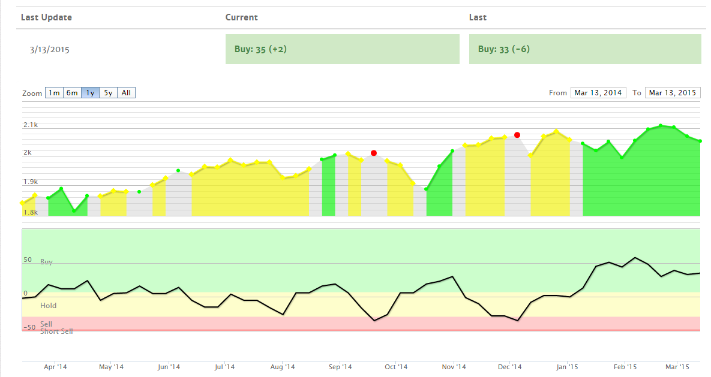Set chart zoom to 1m
Image resolution: width=711 pixels, height=377 pixels.
coord(54,93)
